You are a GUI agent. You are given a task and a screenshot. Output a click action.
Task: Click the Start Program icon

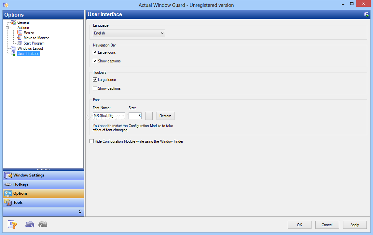click(x=20, y=43)
